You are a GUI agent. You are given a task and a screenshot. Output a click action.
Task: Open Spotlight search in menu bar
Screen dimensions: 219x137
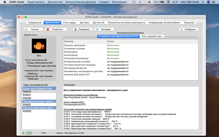click(203, 2)
